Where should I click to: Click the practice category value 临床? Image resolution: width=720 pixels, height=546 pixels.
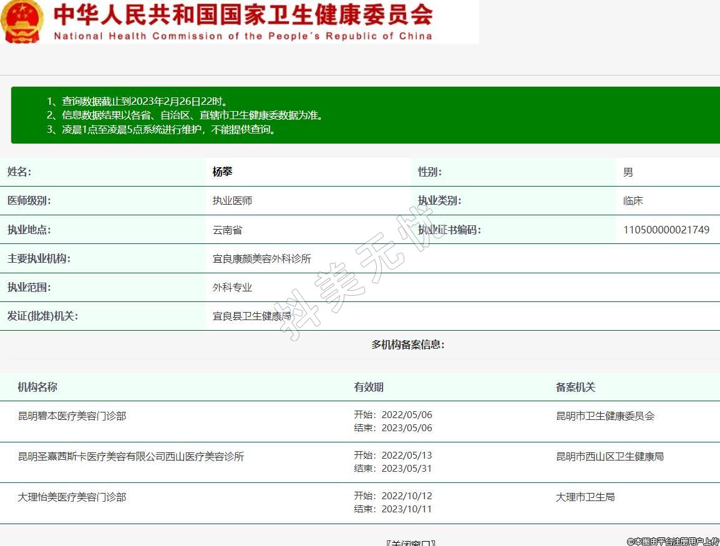pos(633,201)
